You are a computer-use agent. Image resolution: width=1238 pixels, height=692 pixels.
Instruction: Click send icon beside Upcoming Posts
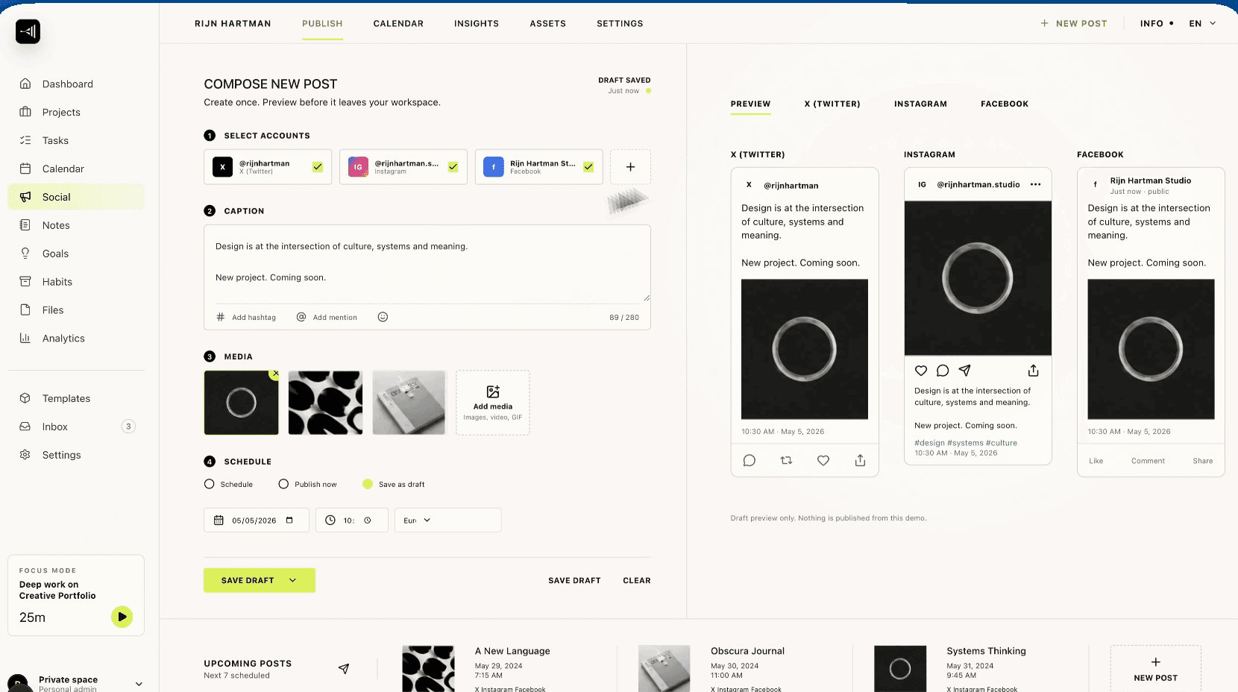pyautogui.click(x=344, y=669)
